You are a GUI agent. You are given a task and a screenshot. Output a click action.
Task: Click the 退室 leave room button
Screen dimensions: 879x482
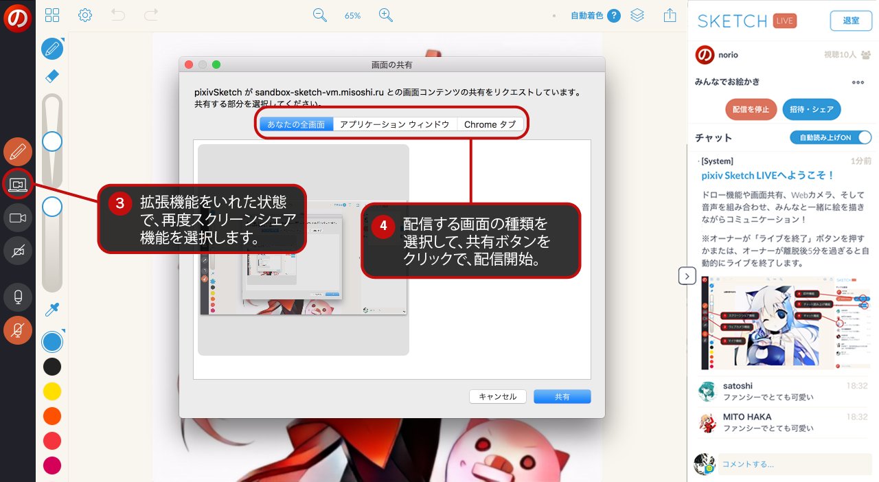(x=851, y=21)
